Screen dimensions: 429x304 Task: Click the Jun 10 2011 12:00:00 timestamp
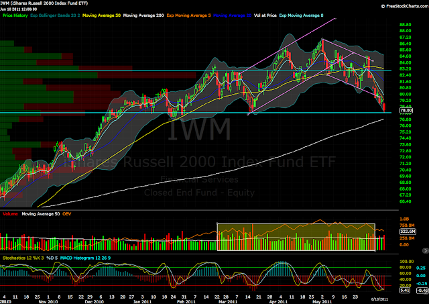[18, 9]
